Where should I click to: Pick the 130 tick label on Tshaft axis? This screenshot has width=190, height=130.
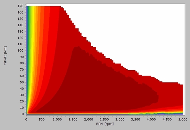[x=21, y=31]
